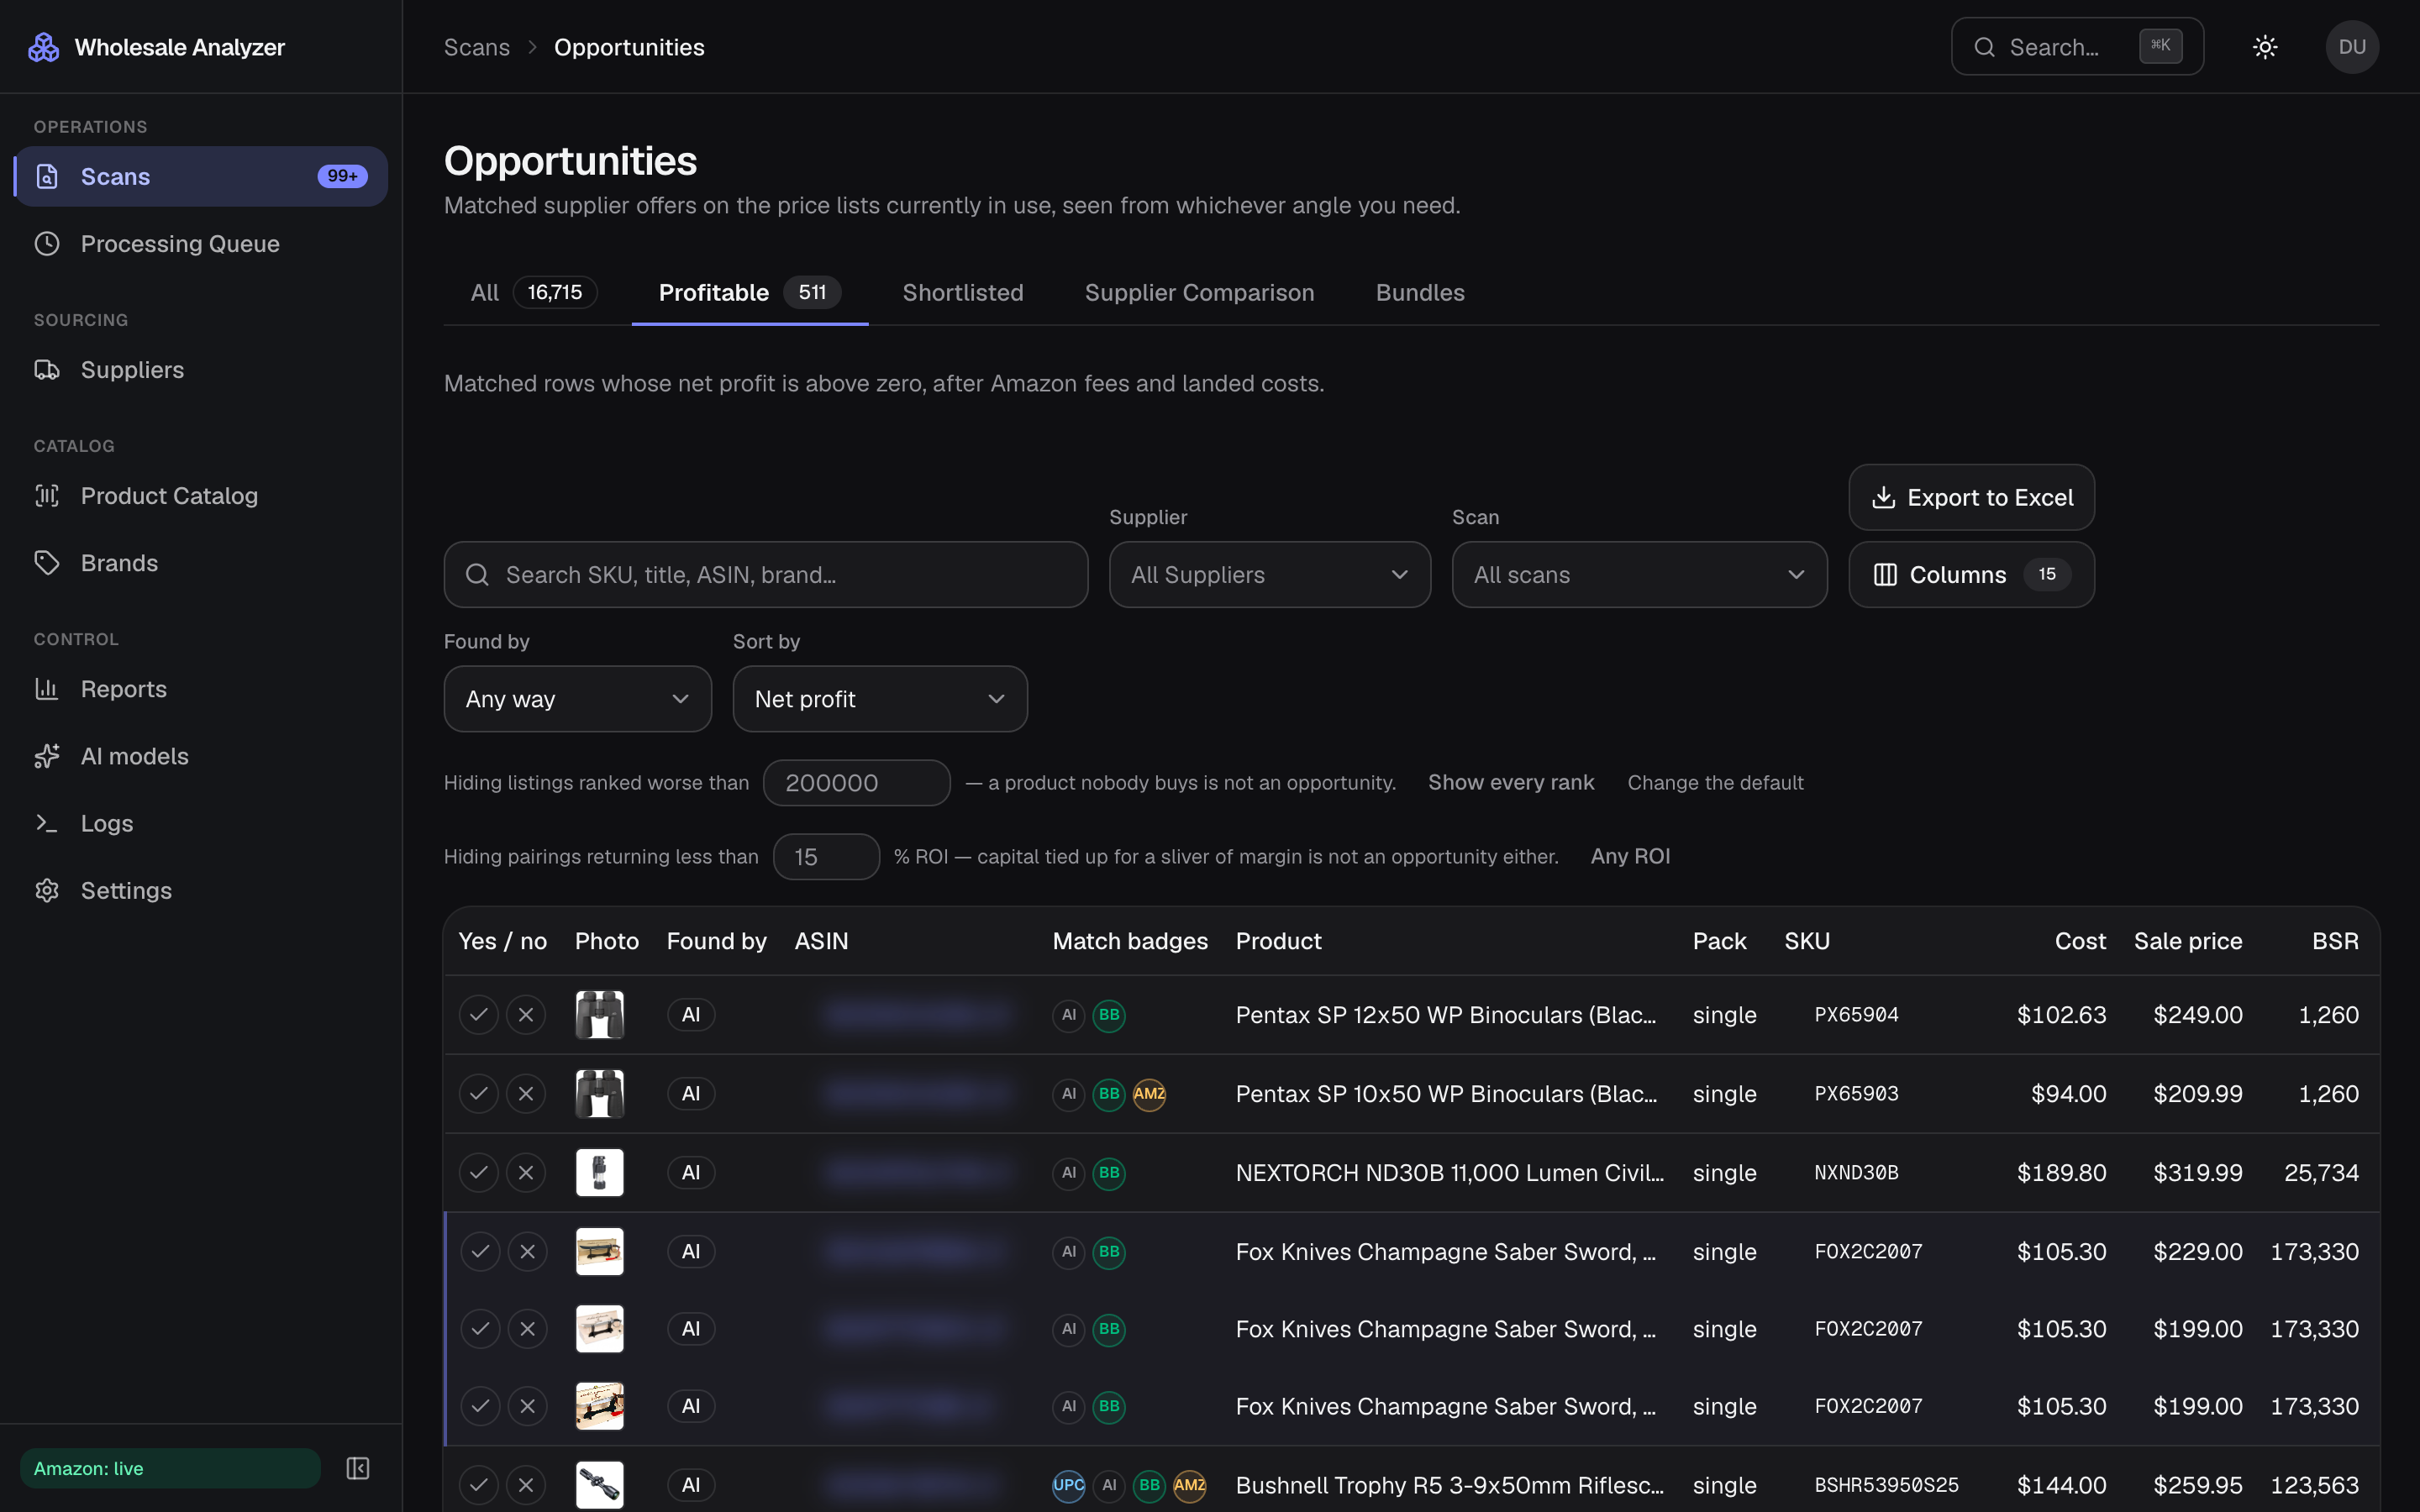This screenshot has height=1512, width=2420.
Task: Open the Sort by Net profit dropdown
Action: click(880, 699)
